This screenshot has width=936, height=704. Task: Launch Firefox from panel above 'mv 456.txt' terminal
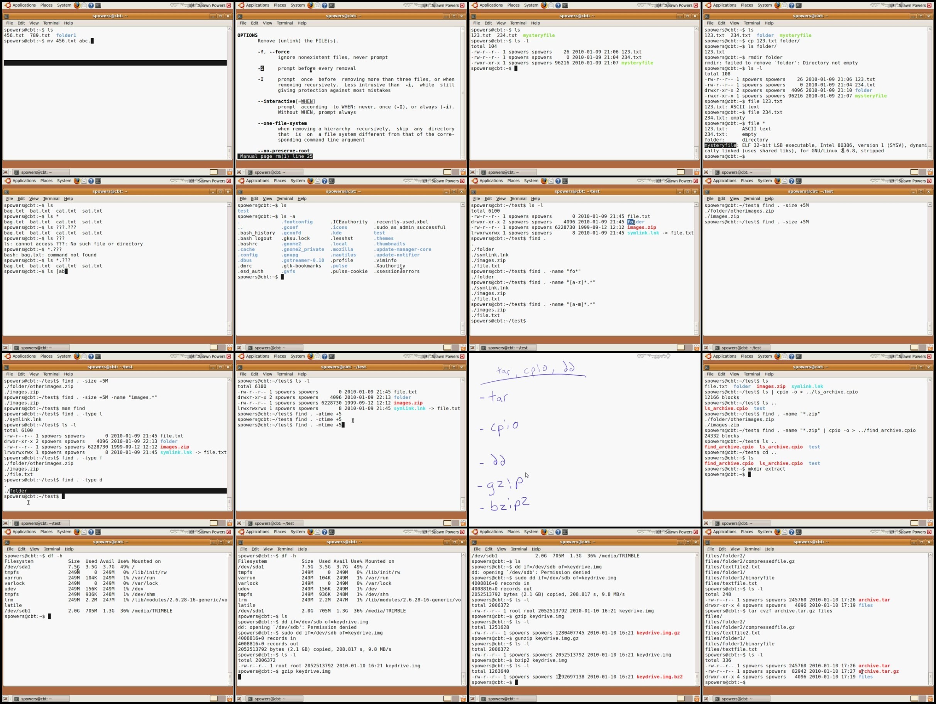(76, 5)
